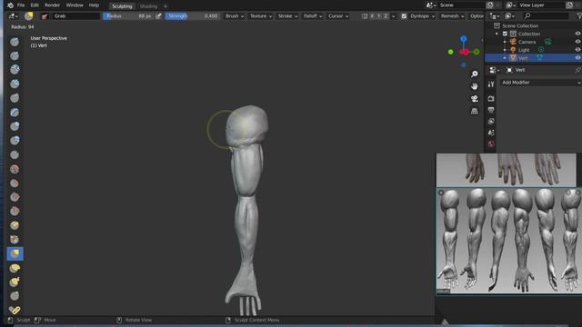Open the Render menu
This screenshot has height=327, width=582.
point(53,5)
